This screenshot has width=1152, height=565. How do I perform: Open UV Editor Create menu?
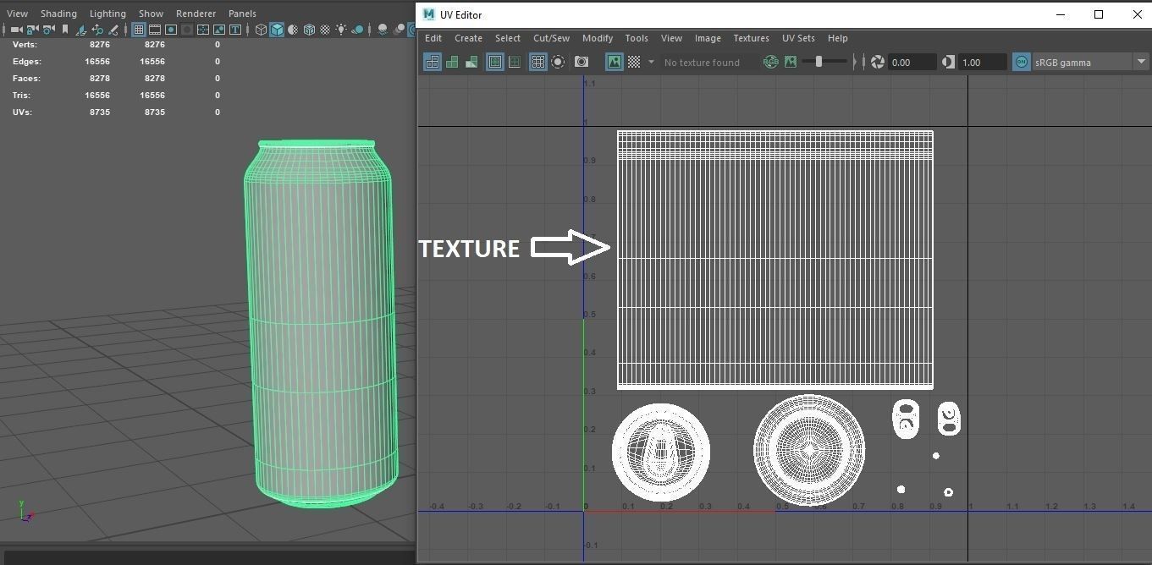pyautogui.click(x=468, y=38)
